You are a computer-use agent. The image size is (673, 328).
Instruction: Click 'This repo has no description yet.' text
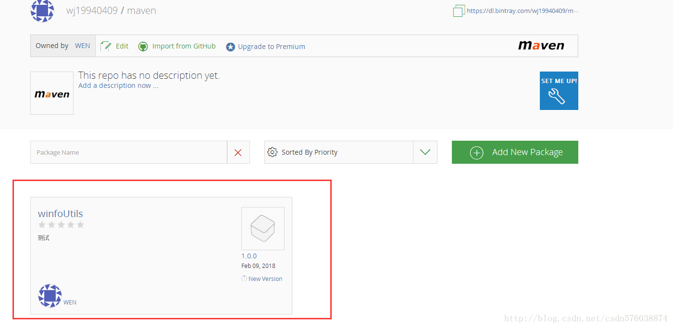coord(149,75)
